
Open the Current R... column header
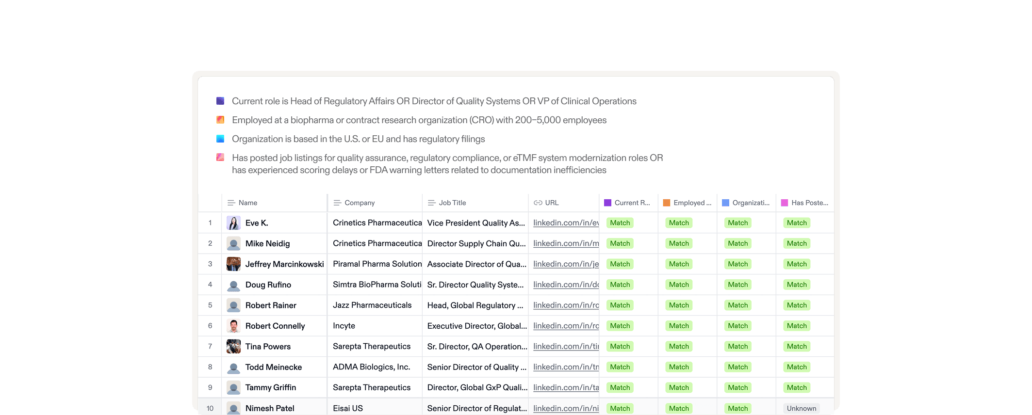[x=628, y=203]
